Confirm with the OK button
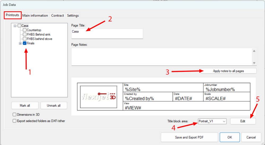Image resolution: width=265 pixels, height=145 pixels. (x=230, y=137)
